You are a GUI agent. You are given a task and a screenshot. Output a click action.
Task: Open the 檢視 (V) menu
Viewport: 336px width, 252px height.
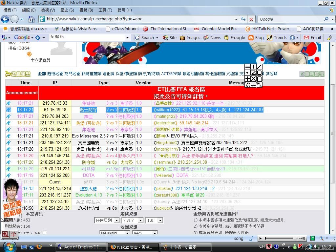click(x=48, y=10)
